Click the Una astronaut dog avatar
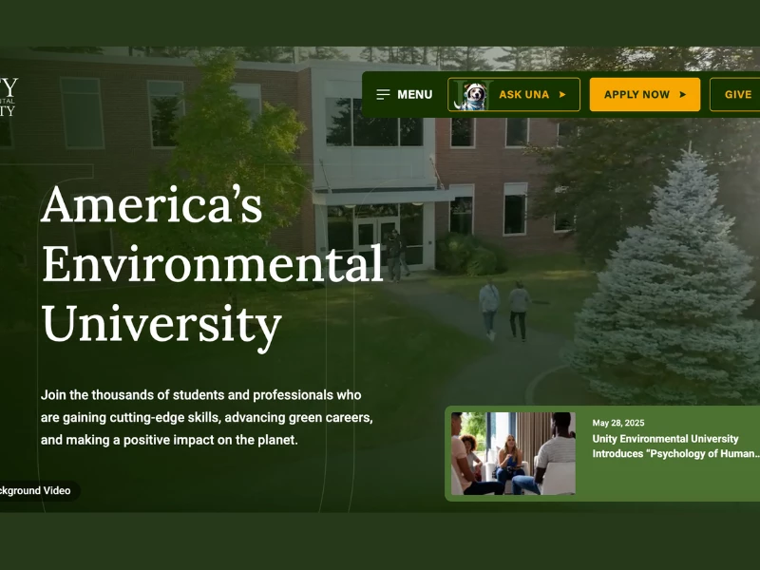 [x=472, y=95]
